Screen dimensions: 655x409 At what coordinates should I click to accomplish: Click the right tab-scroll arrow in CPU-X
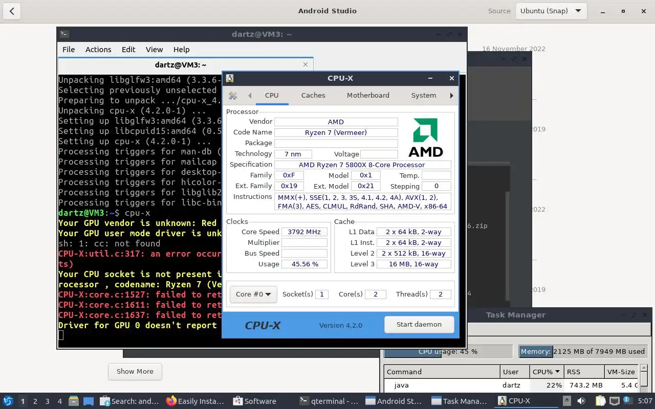pos(451,96)
